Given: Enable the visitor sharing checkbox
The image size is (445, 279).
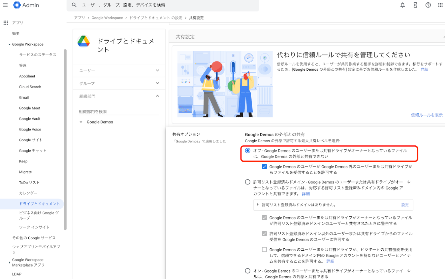Looking at the screenshot, I should 264,249.
